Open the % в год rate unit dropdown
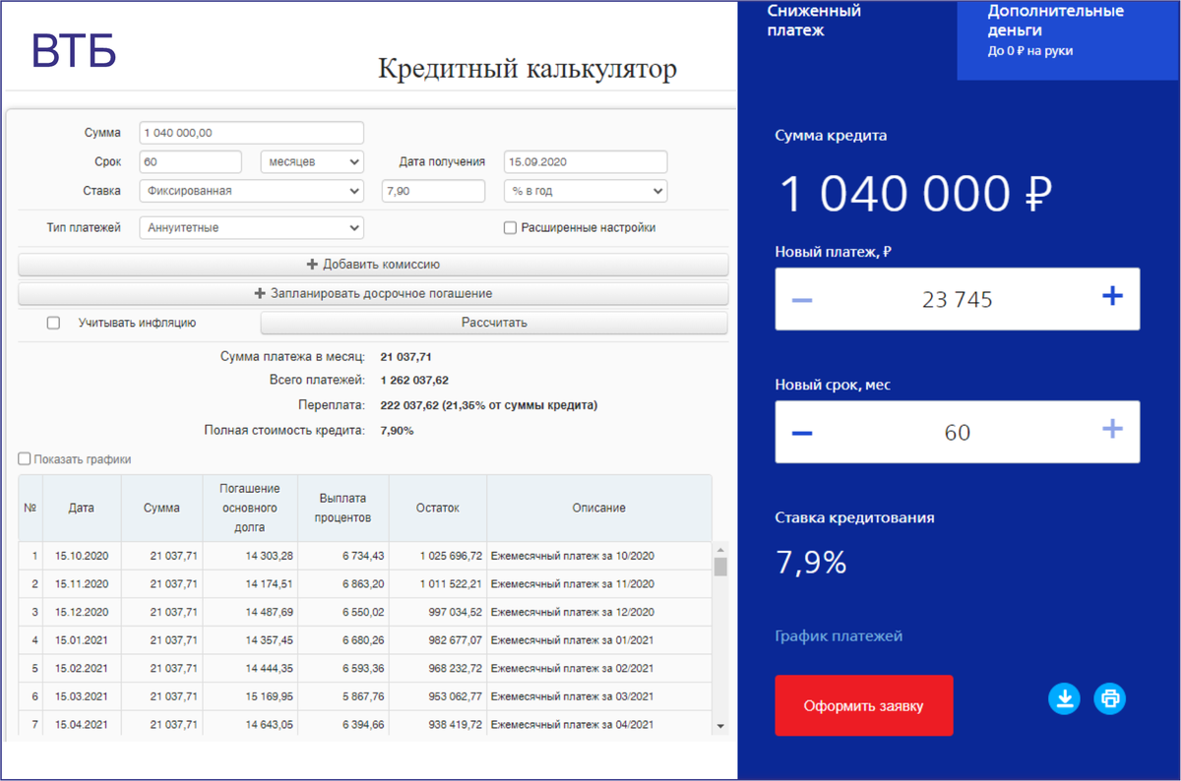The image size is (1181, 781). (x=585, y=191)
